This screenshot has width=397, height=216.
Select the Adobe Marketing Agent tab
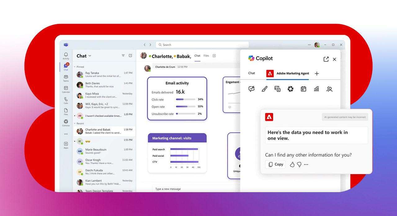288,74
